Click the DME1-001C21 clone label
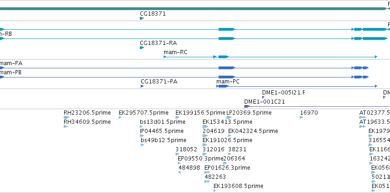 click(x=264, y=102)
